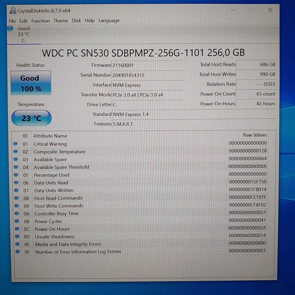Click status dot for Controller Busy Time row

17,213
